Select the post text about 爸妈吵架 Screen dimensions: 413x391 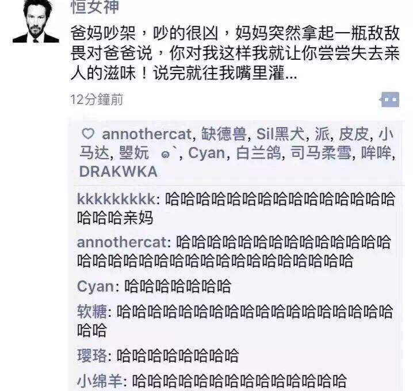coord(235,53)
